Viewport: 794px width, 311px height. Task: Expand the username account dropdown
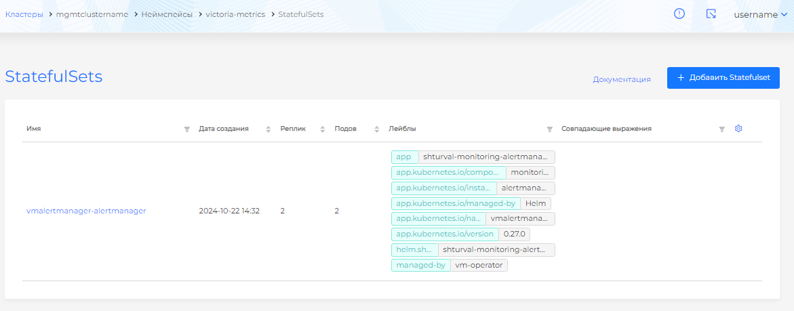click(760, 14)
